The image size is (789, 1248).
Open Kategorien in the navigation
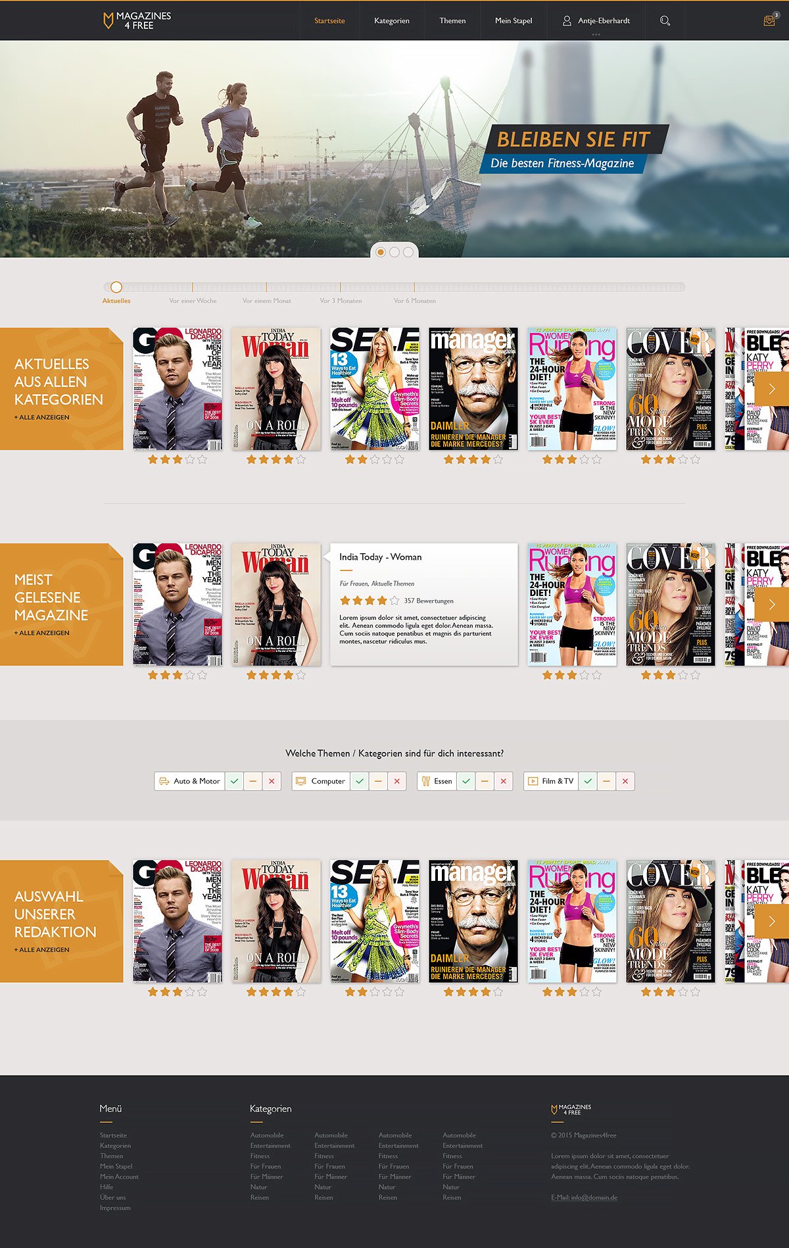392,20
